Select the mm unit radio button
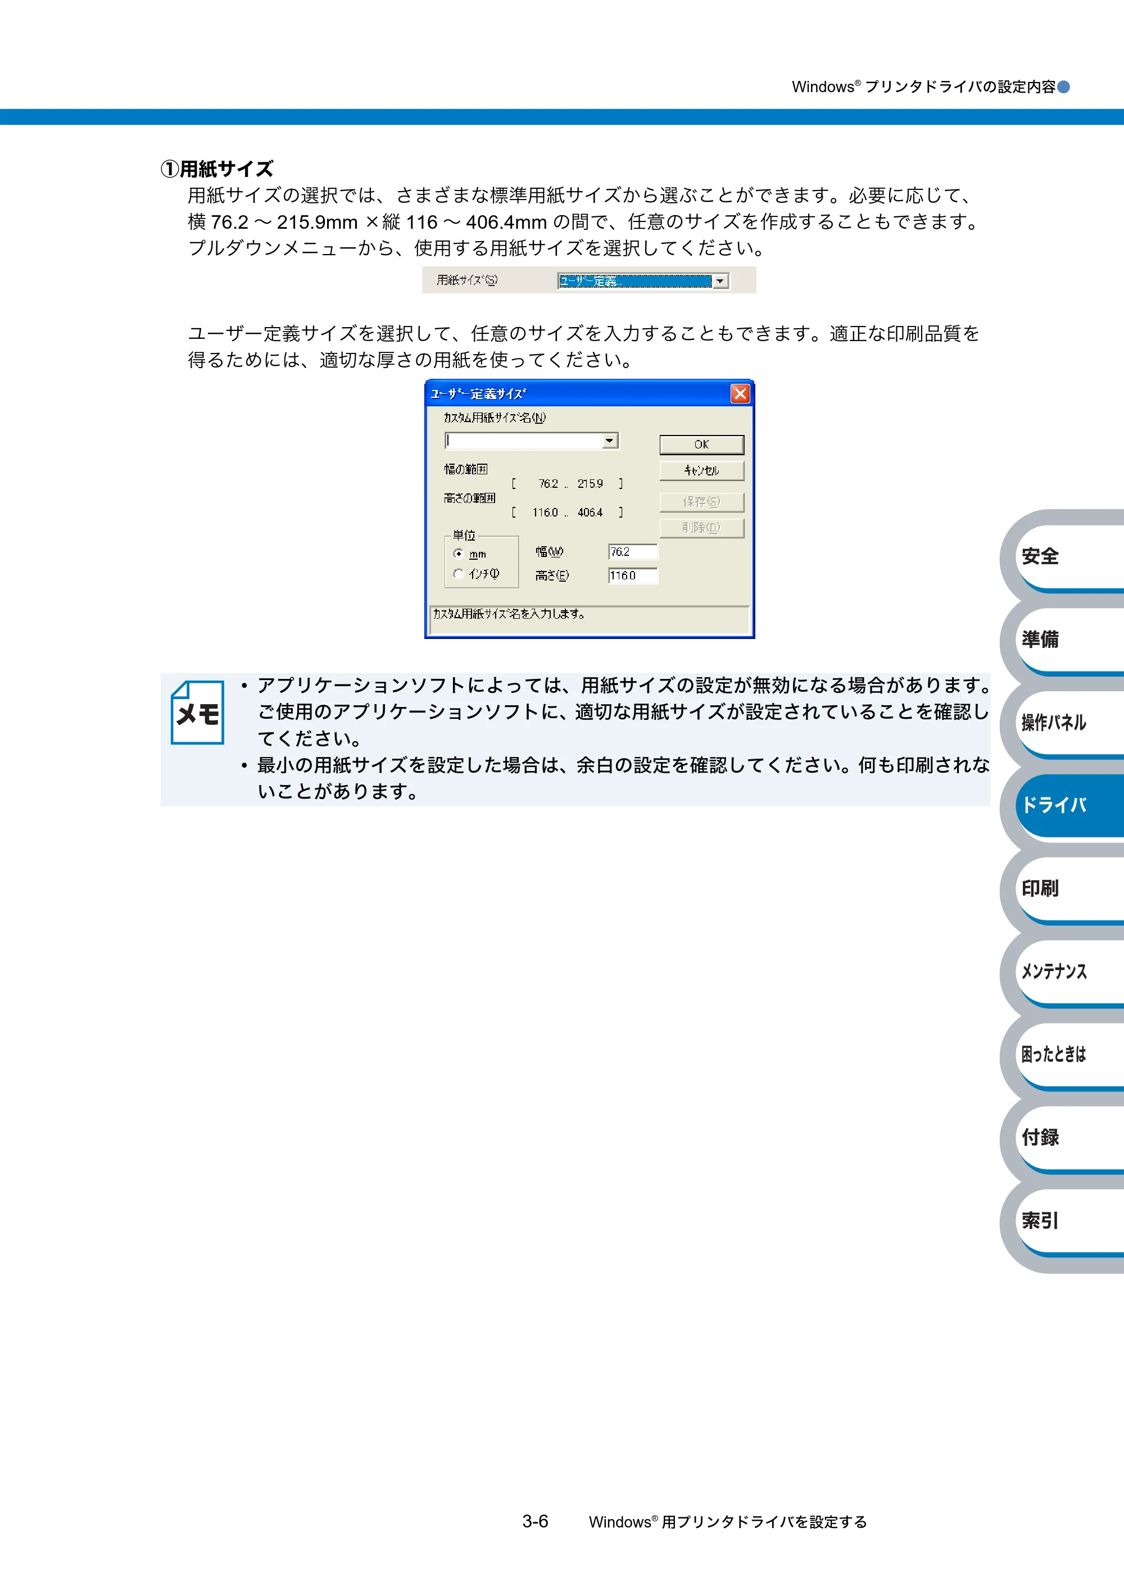Viewport: 1124px width, 1591px height. pos(458,554)
